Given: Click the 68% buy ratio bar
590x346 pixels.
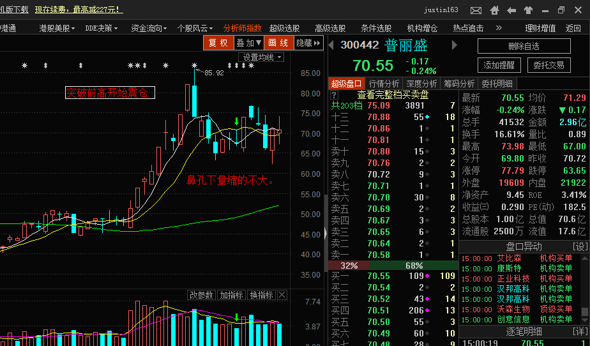Looking at the screenshot, I should pyautogui.click(x=414, y=266).
